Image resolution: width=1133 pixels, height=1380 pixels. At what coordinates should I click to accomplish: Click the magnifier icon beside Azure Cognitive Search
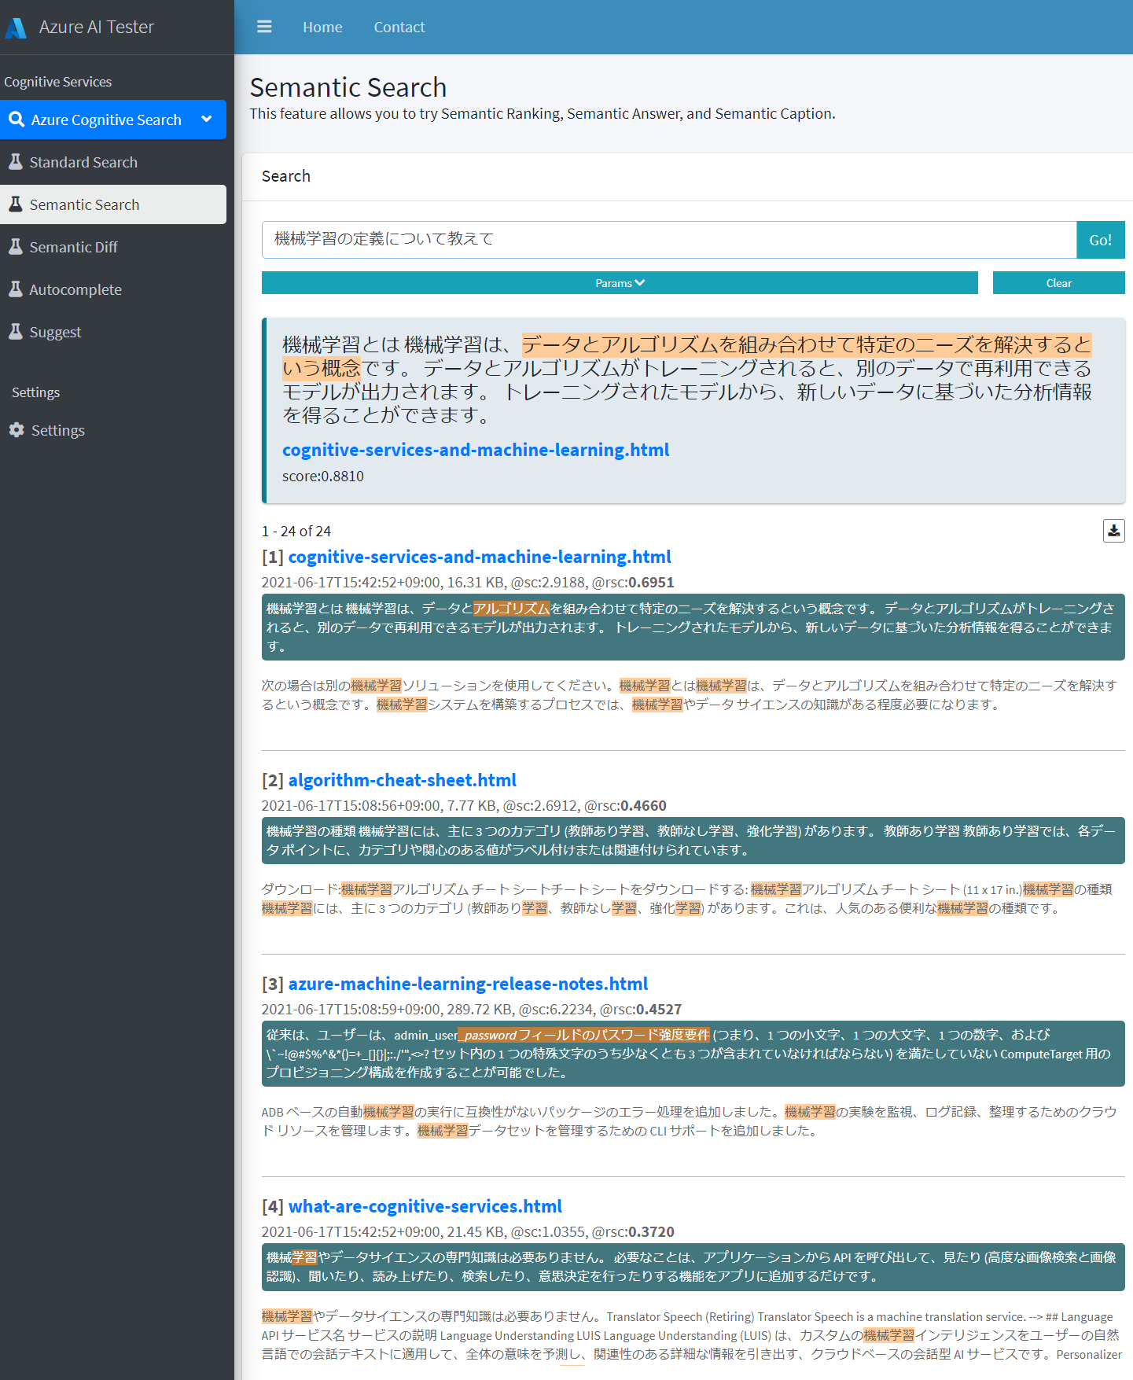[x=17, y=120]
